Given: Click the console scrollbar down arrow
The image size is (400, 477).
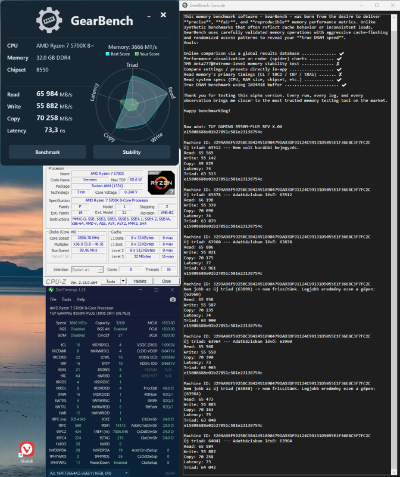Looking at the screenshot, I should pos(394,472).
